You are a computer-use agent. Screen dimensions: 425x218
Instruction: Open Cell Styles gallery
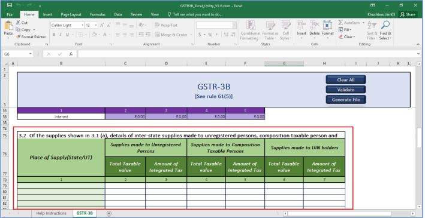285,30
